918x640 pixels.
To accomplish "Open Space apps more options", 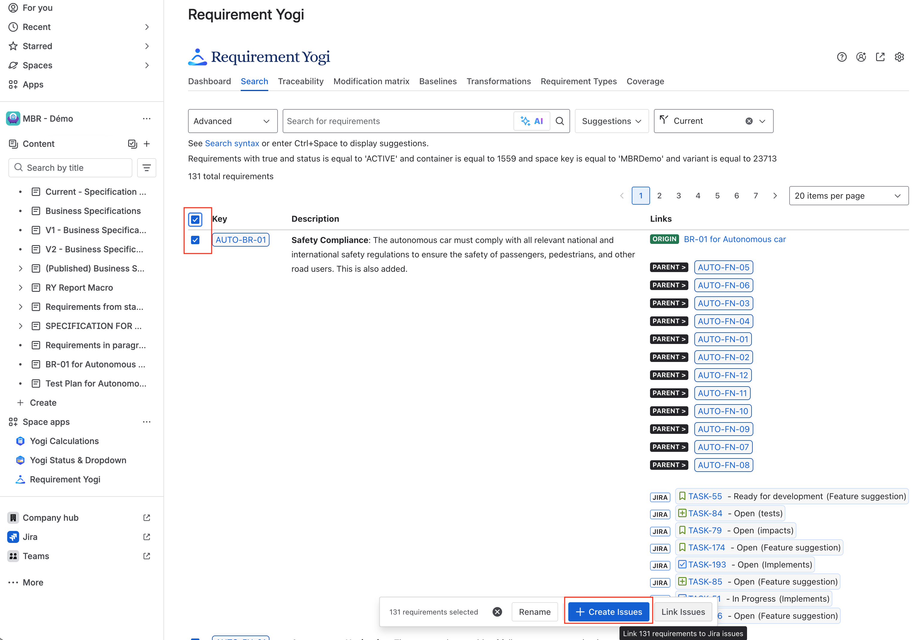I will coord(147,422).
